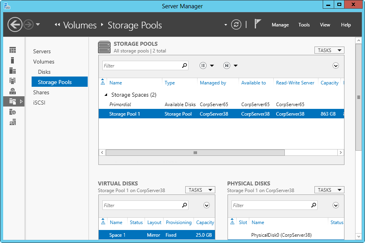
Task: Open navigation history dropdown arrow
Action: 38,24
